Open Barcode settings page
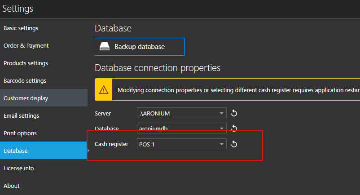The width and height of the screenshot is (360, 195). tap(25, 81)
